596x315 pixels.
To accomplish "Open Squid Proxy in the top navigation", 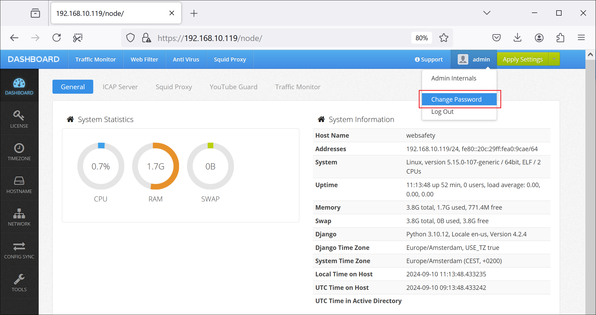I will [x=230, y=59].
